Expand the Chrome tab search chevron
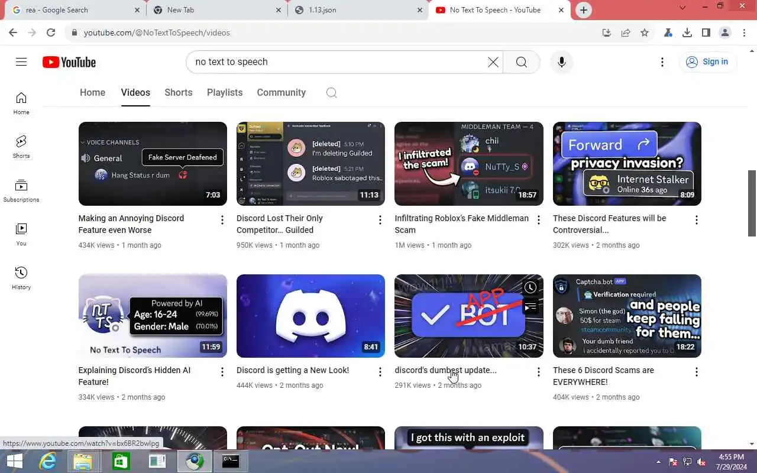757x473 pixels. [682, 8]
